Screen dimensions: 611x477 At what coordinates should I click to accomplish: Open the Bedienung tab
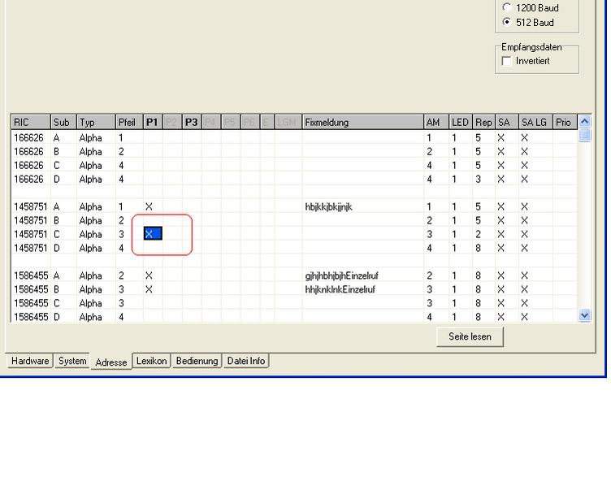pos(197,360)
